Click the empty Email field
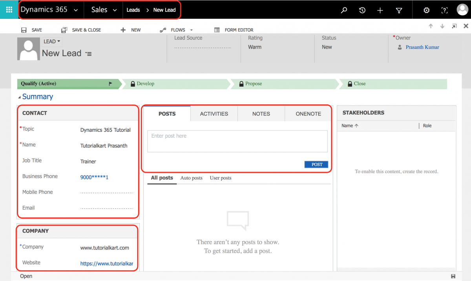Viewport: 471px width, 281px height. click(107, 208)
